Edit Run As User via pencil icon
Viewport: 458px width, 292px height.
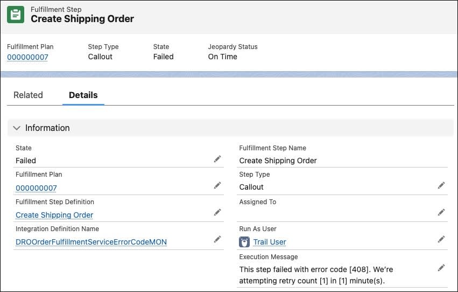point(441,239)
